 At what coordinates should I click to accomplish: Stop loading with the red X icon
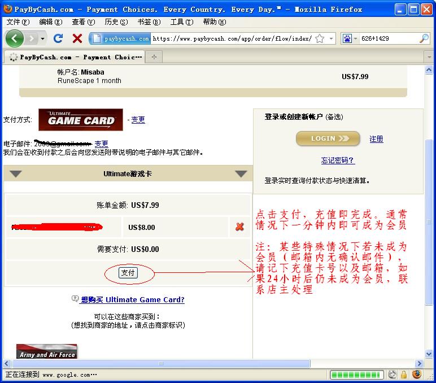[x=77, y=38]
